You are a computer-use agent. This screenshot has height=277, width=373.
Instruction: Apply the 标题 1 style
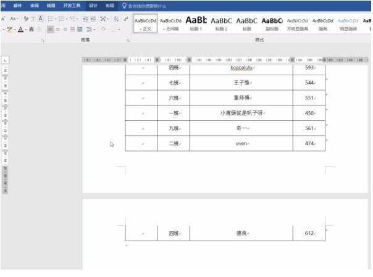coord(196,24)
